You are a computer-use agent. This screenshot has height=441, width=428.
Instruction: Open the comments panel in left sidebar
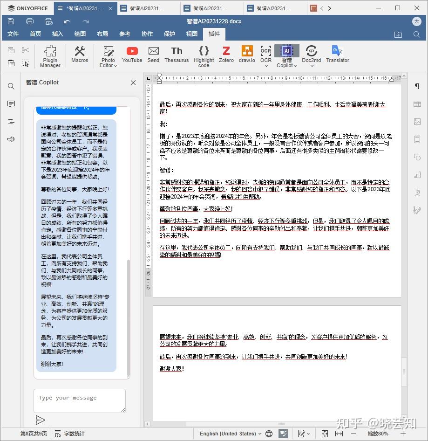point(11,104)
